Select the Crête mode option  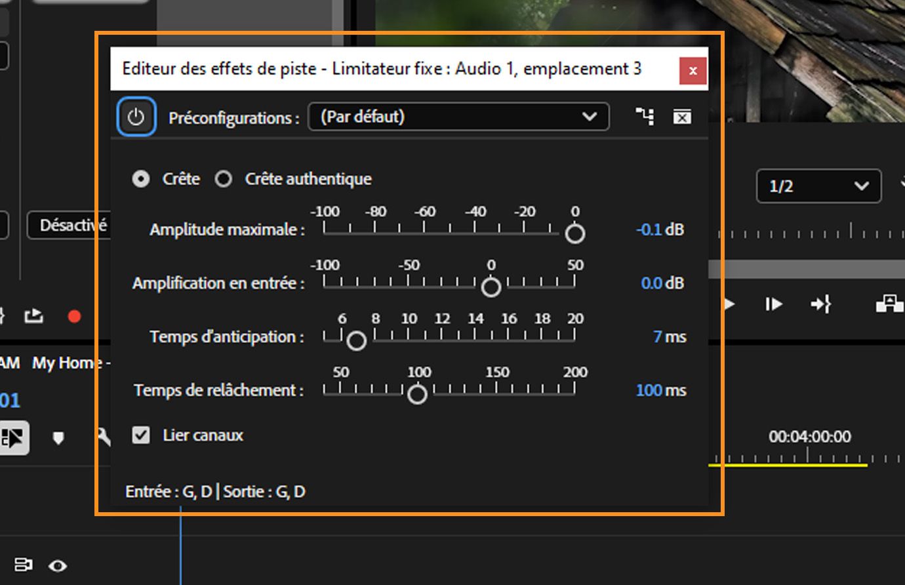(141, 178)
